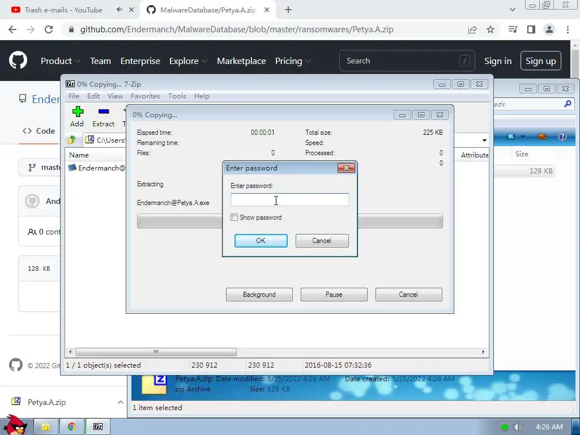Screen dimensions: 580x435
Task: Switch to Chrome in the taskbar
Action: (x=72, y=427)
